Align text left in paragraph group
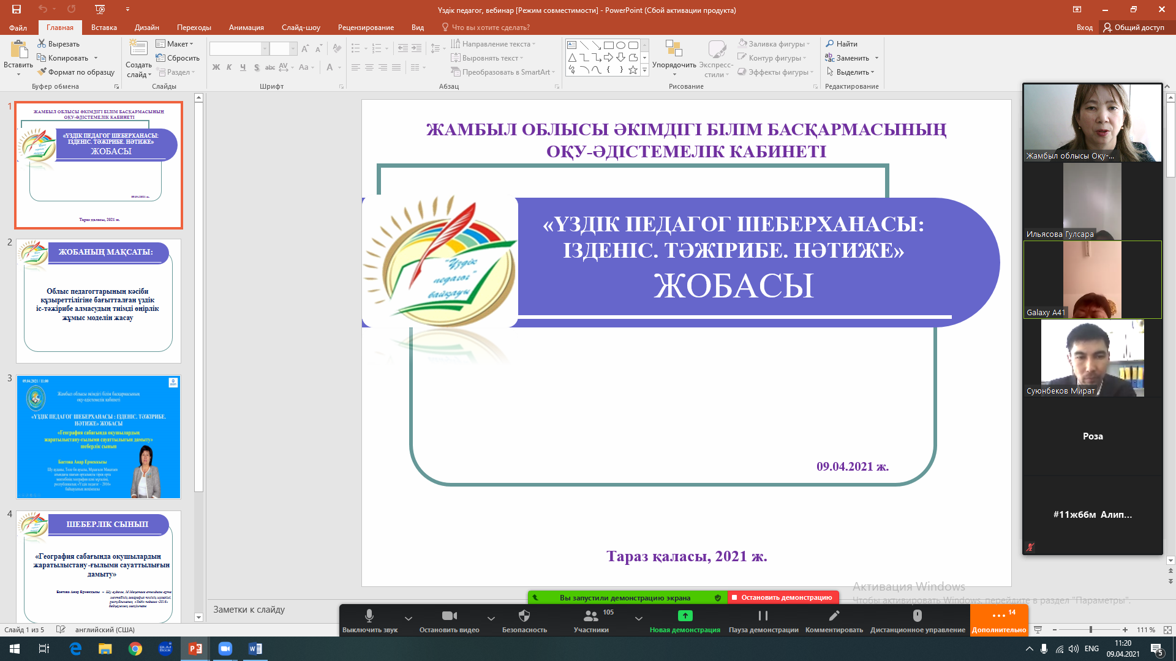Image resolution: width=1176 pixels, height=661 pixels. [x=355, y=67]
